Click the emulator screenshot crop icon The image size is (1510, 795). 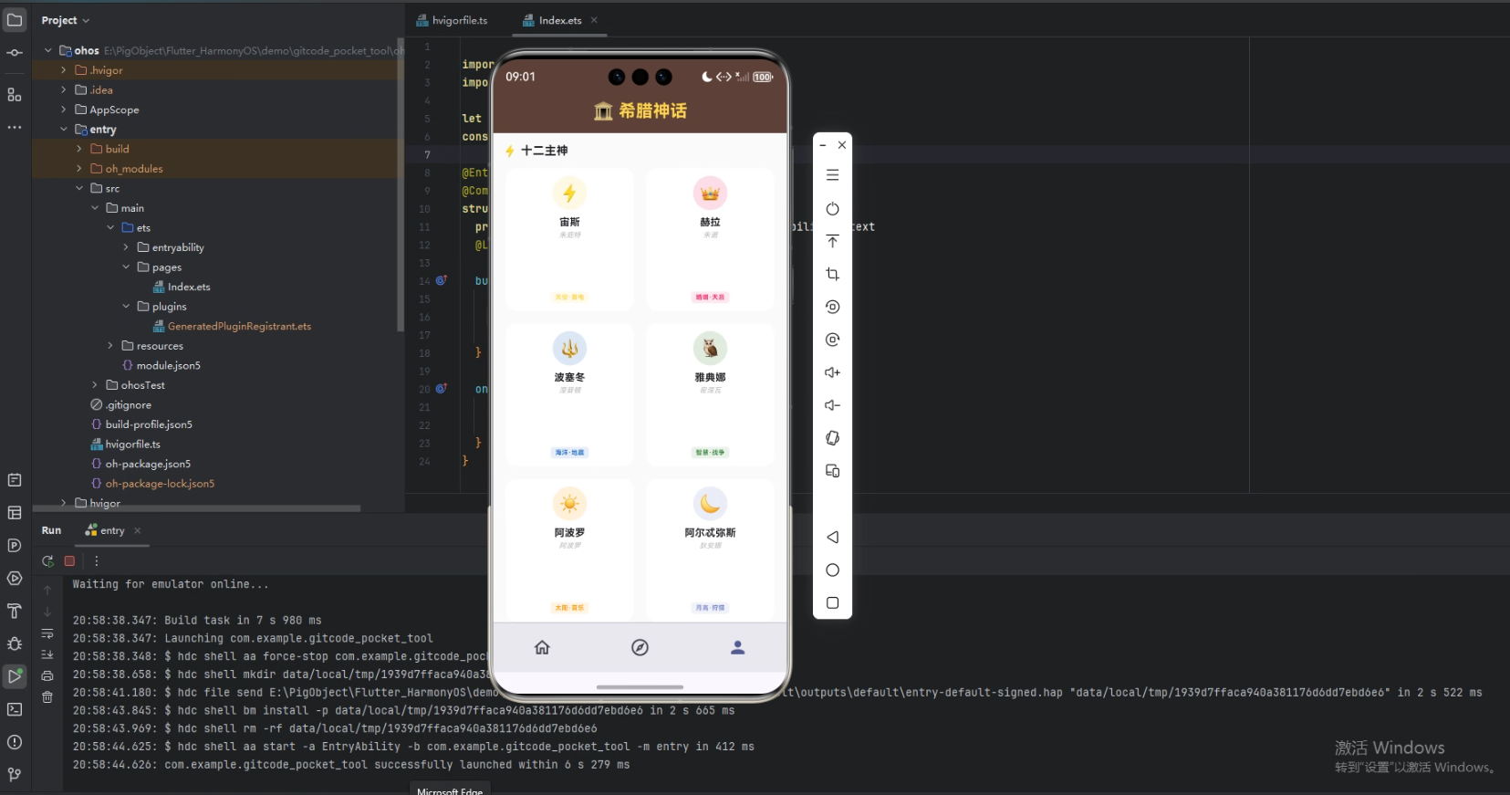tap(832, 274)
